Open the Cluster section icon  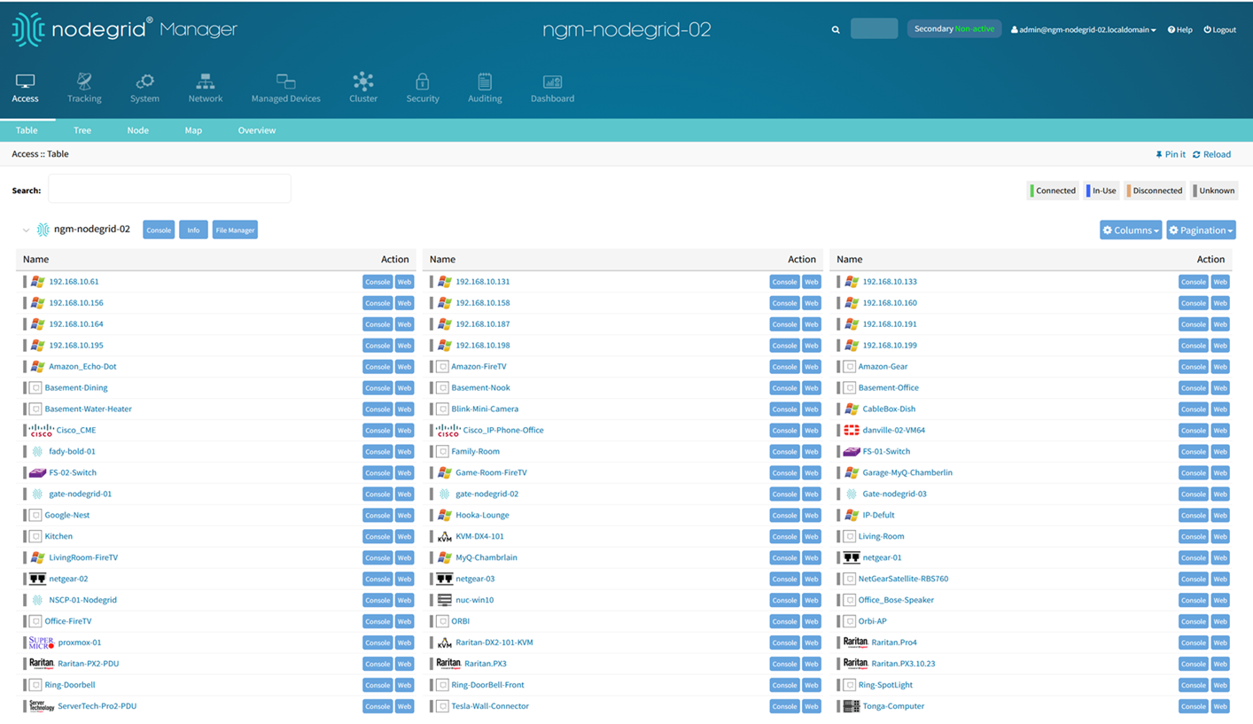coord(363,82)
